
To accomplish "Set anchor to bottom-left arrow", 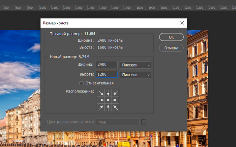I will tap(101, 107).
